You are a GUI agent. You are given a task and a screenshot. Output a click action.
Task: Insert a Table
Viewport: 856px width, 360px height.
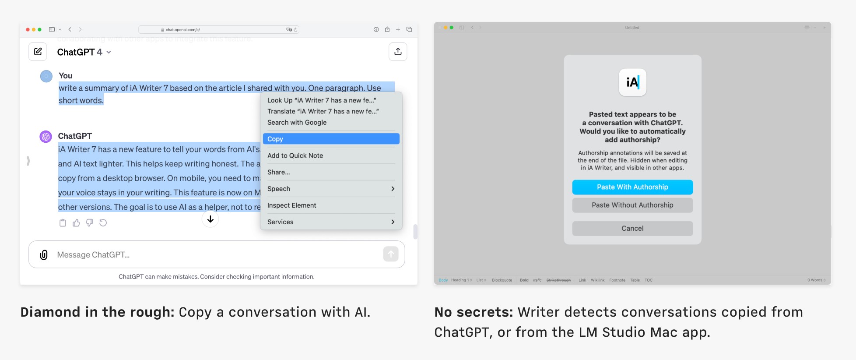(635, 280)
